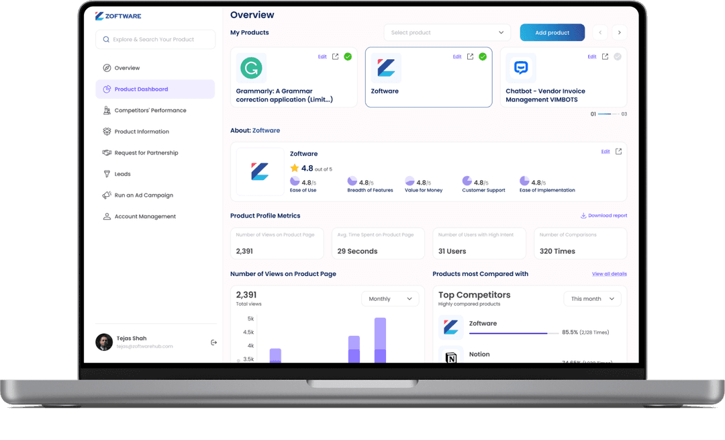
Task: Click the Zoftware product card logo
Action: (x=386, y=68)
